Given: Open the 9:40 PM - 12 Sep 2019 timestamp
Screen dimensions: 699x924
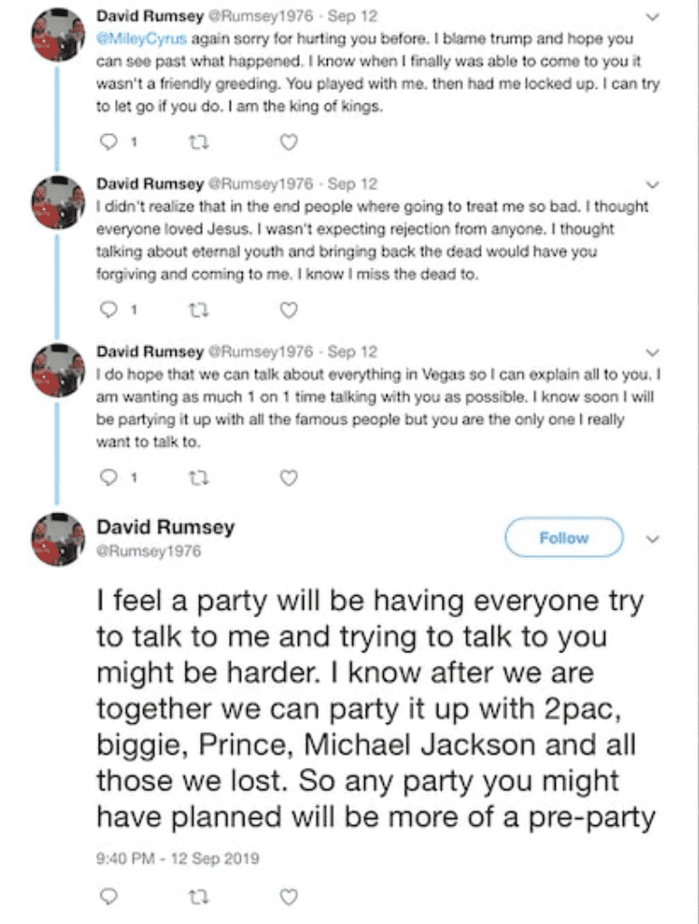Looking at the screenshot, I should [x=177, y=858].
